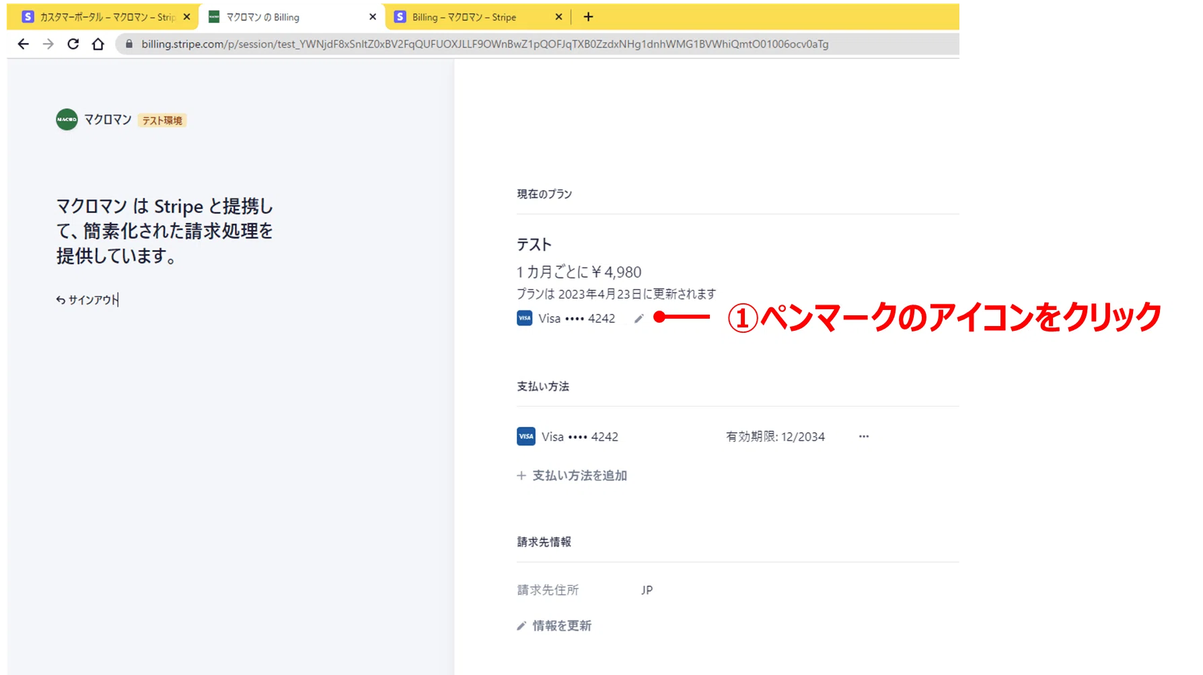Image resolution: width=1203 pixels, height=675 pixels.
Task: Click the 請求先情報 heading
Action: [x=544, y=542]
